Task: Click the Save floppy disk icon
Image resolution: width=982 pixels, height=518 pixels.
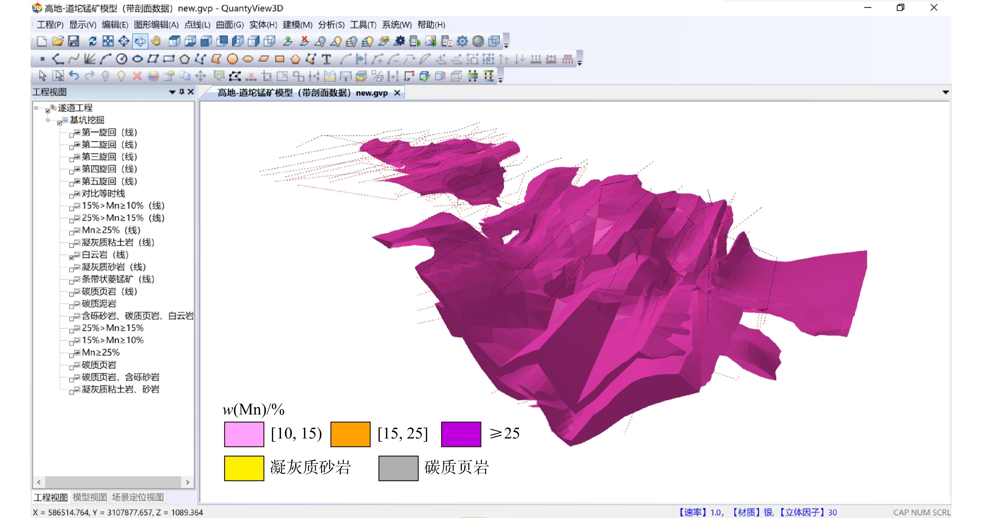Action: pyautogui.click(x=73, y=41)
